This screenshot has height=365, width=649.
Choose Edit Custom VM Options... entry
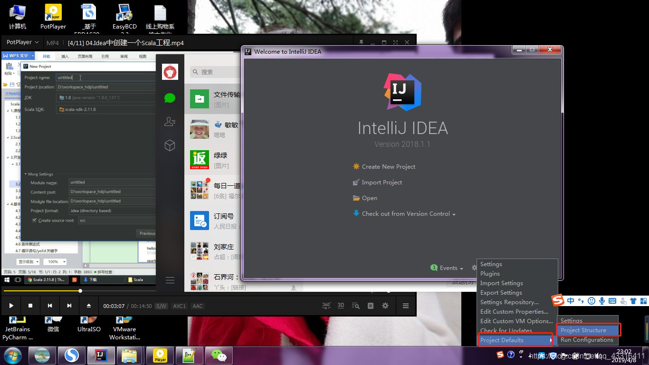(x=516, y=321)
